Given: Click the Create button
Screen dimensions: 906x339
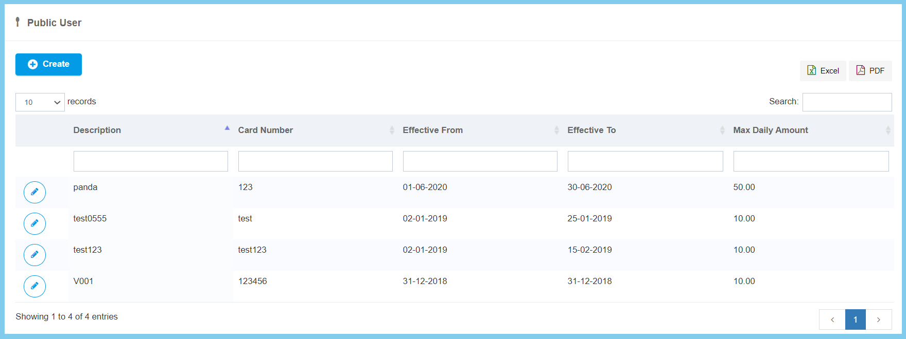Looking at the screenshot, I should point(48,64).
